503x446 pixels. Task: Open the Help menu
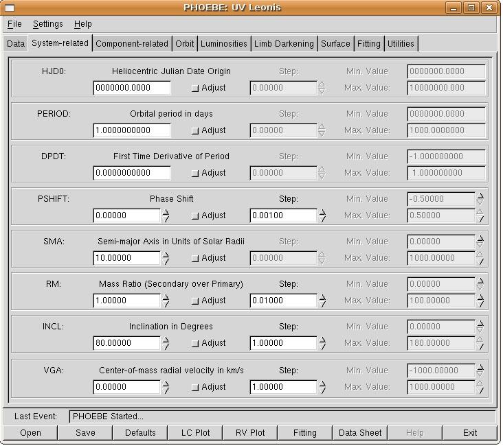pos(82,24)
